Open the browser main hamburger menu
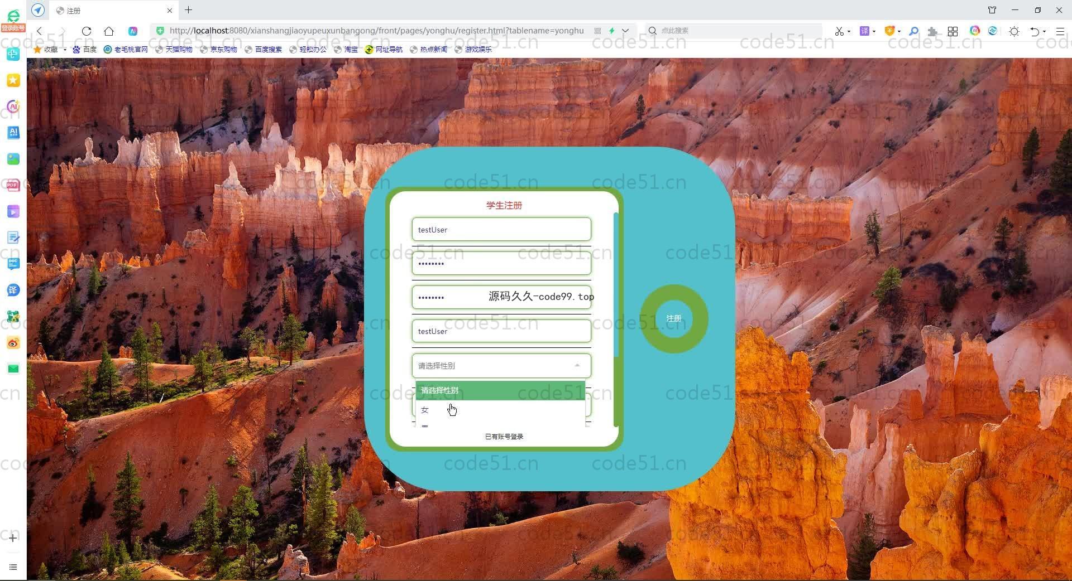This screenshot has width=1072, height=581. (x=1060, y=31)
